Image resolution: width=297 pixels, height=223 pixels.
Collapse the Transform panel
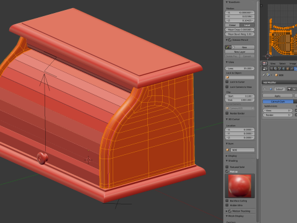(227, 2)
